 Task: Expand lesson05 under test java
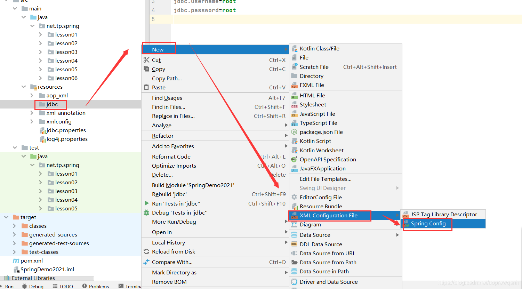40,208
